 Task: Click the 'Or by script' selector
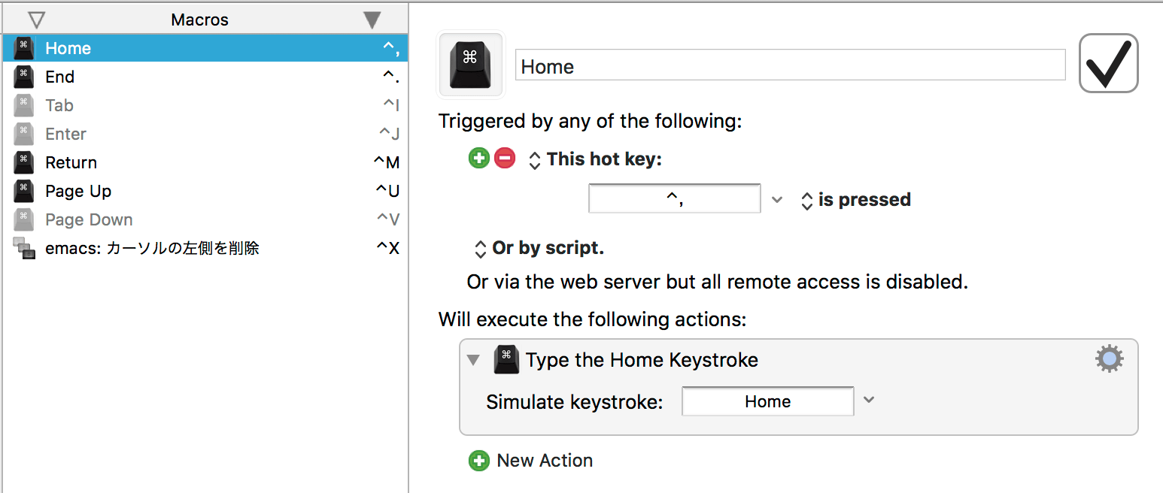coord(539,248)
